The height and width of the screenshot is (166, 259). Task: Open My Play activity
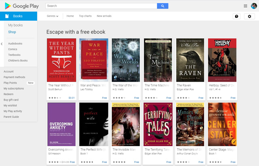[x=13, y=111]
